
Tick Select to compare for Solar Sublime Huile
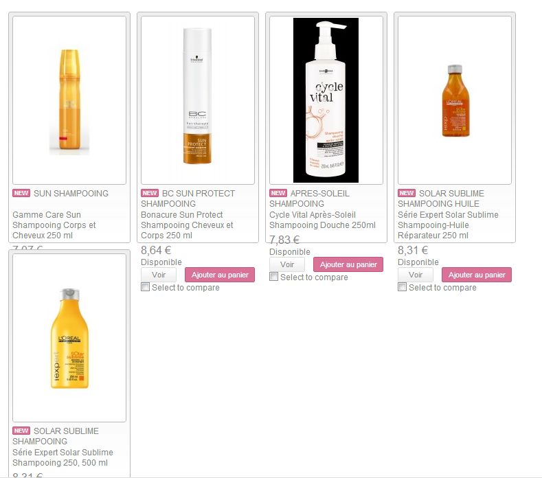[402, 287]
